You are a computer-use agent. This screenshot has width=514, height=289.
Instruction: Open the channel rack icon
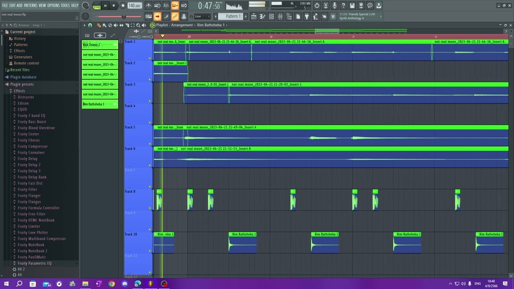coord(271,16)
